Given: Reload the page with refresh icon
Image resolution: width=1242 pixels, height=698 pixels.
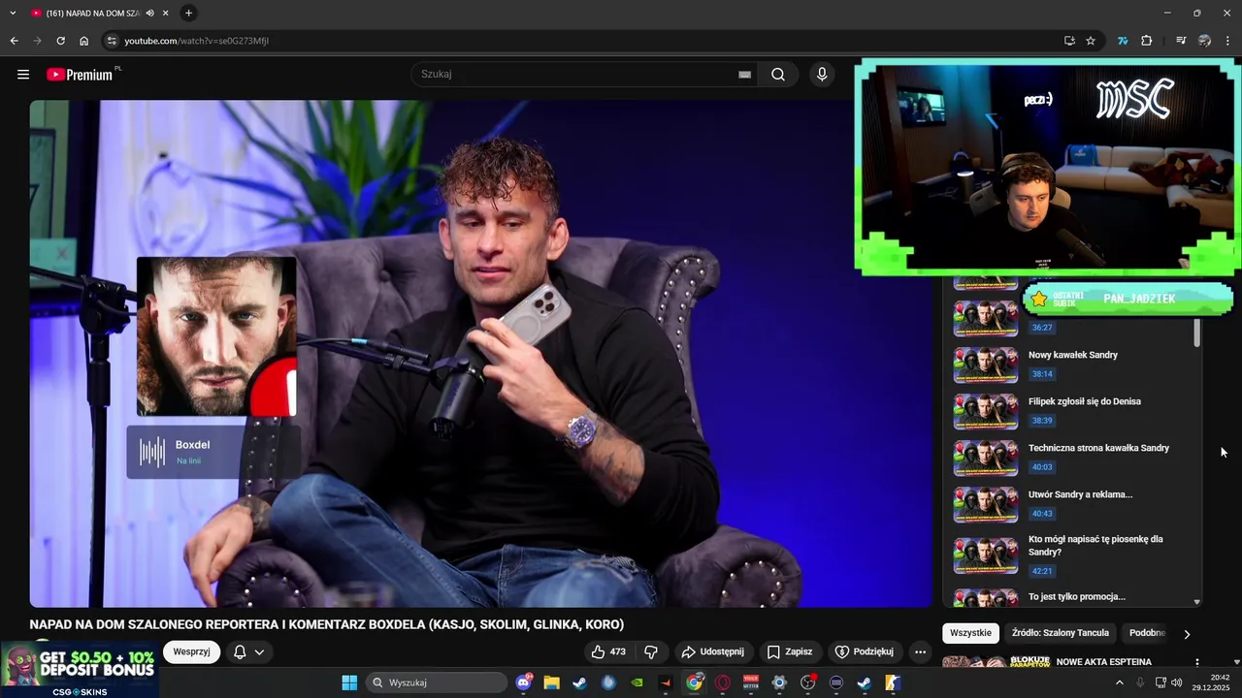Looking at the screenshot, I should [60, 41].
